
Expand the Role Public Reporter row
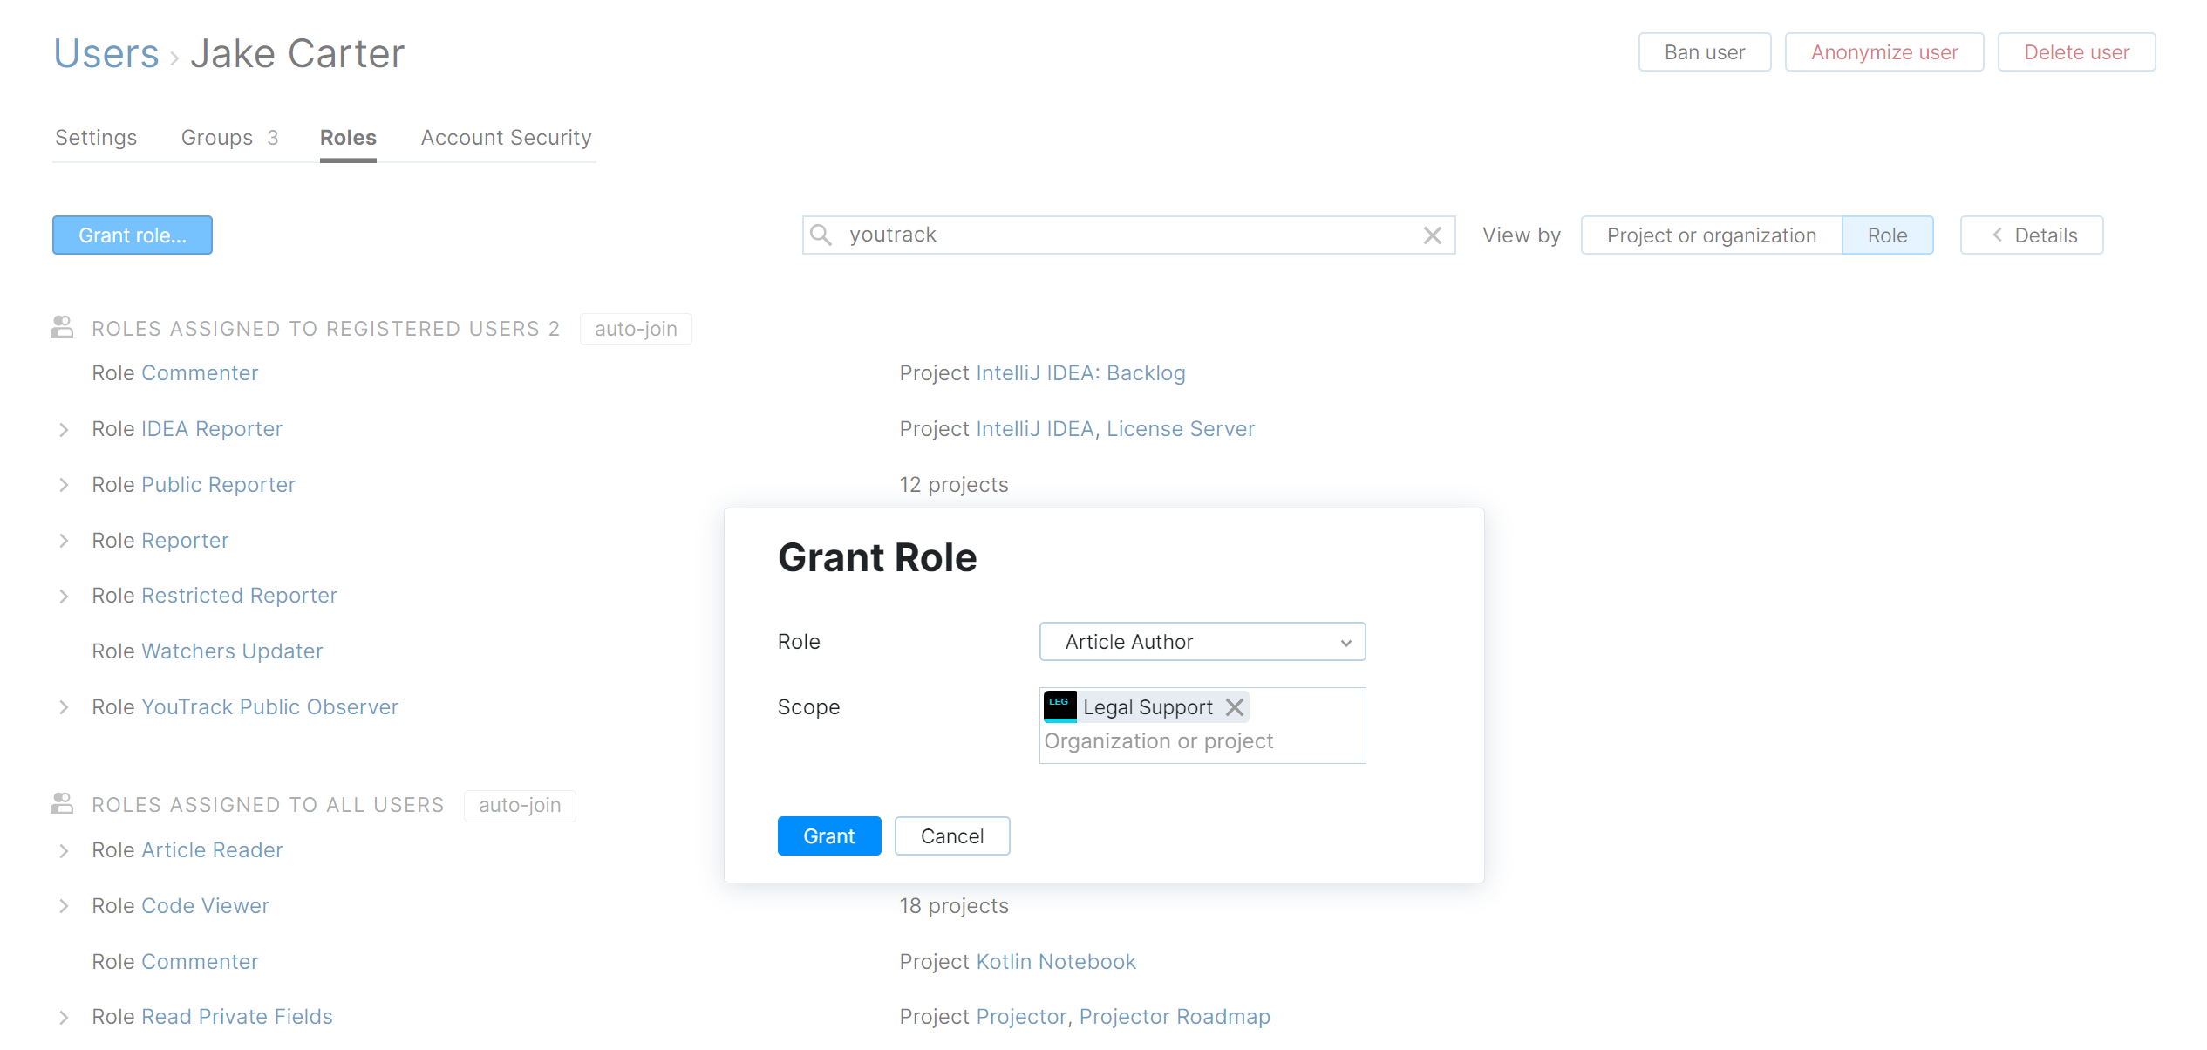pos(64,485)
